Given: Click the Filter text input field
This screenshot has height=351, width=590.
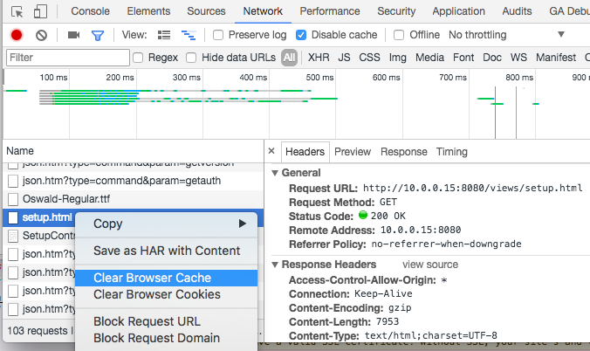Looking at the screenshot, I should pyautogui.click(x=65, y=58).
